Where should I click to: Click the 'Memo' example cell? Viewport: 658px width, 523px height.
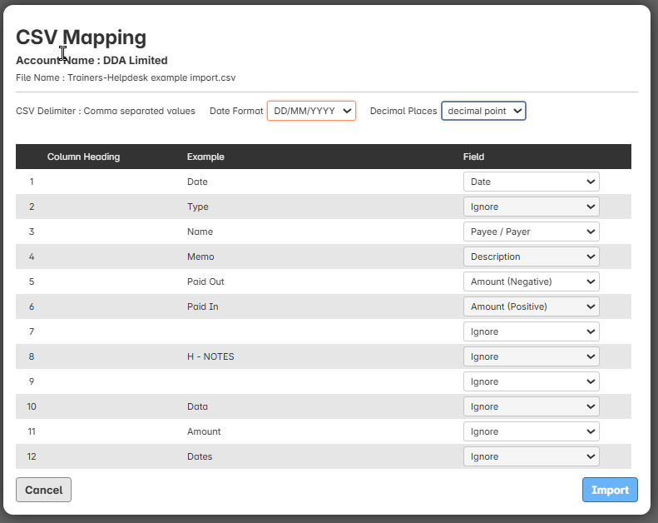pyautogui.click(x=200, y=257)
